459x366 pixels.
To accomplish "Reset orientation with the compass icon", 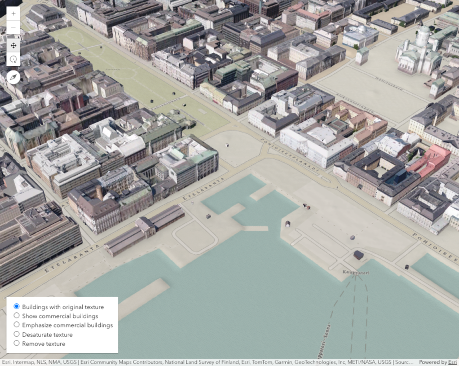I will coord(14,77).
